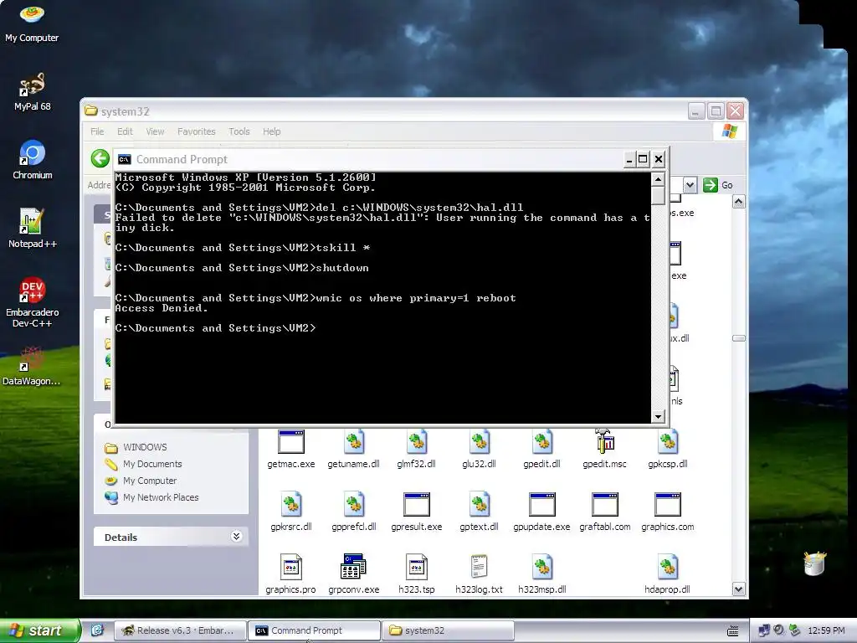Select gpkrsrc.dll file

pos(290,512)
